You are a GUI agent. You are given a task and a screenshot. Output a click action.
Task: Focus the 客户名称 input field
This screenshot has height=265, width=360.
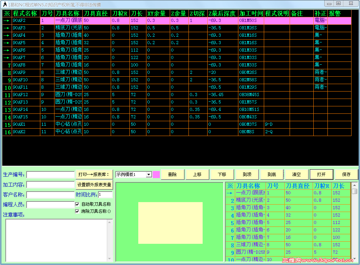coord(51,195)
